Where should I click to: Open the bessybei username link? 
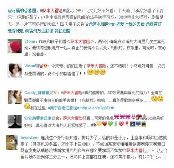(x=28, y=138)
